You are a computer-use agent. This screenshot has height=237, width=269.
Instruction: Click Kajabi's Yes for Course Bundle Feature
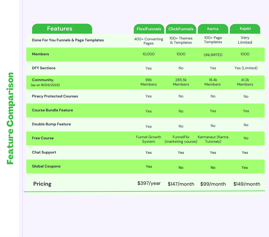[x=246, y=111]
